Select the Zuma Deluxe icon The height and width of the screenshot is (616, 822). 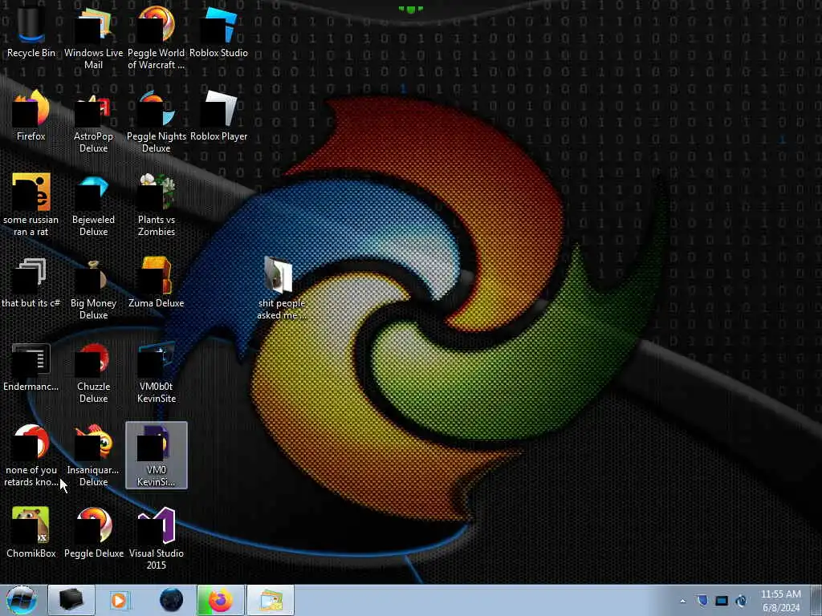click(x=157, y=282)
